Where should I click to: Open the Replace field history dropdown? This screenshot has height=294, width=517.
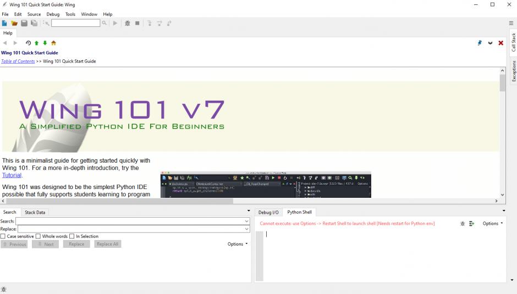pos(246,229)
